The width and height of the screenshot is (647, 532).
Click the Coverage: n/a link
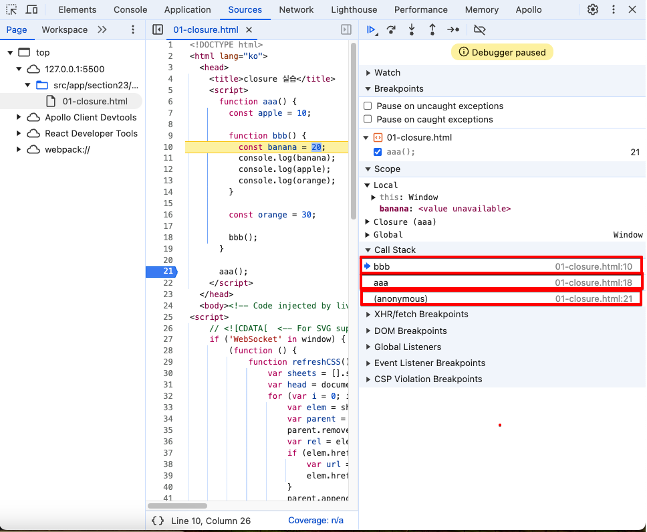[x=315, y=521]
